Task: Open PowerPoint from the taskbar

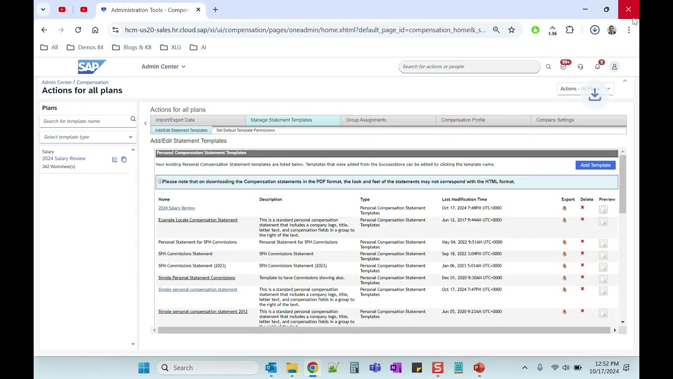Action: coord(479,367)
